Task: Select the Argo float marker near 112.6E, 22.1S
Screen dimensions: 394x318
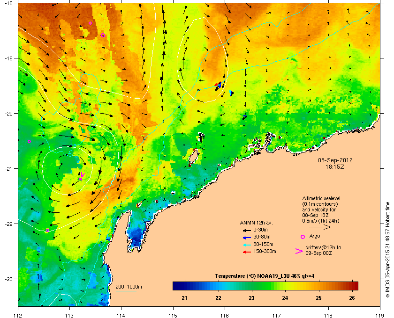Action: pos(47,230)
